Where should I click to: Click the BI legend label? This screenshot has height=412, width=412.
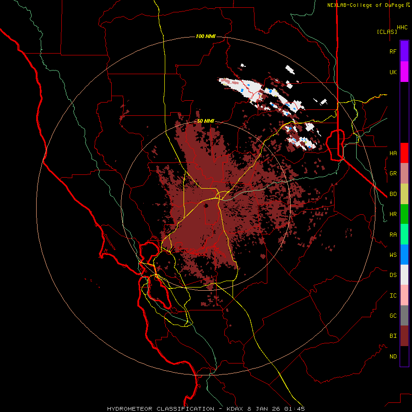pos(393,336)
